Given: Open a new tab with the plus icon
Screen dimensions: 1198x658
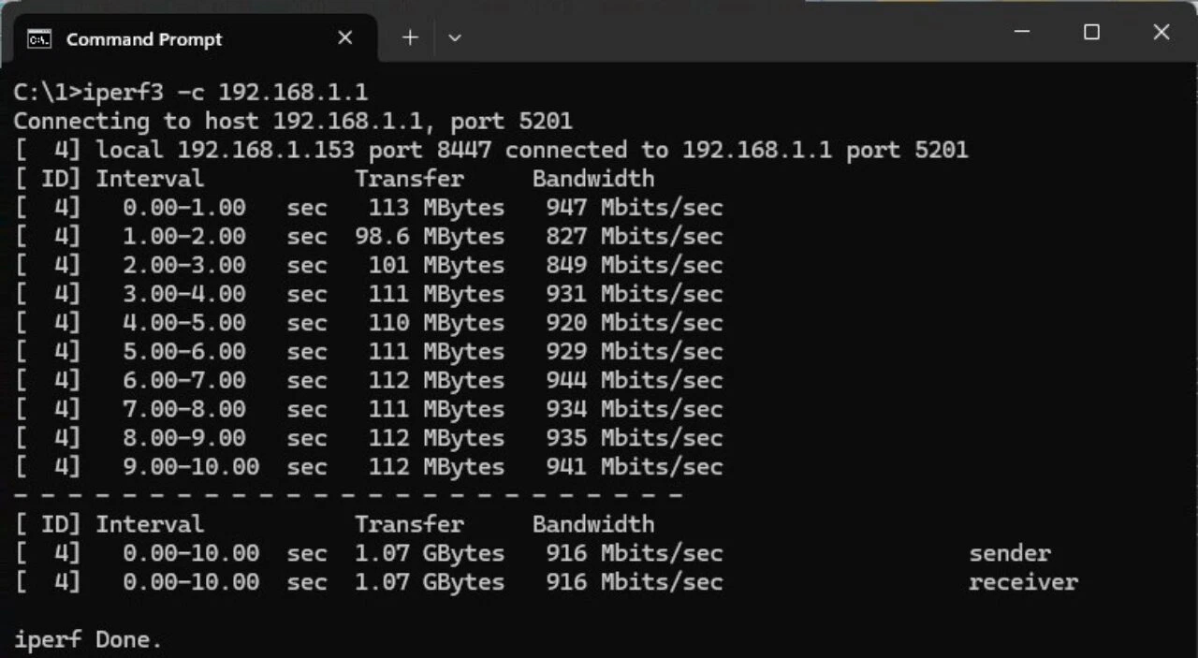Looking at the screenshot, I should pos(410,37).
